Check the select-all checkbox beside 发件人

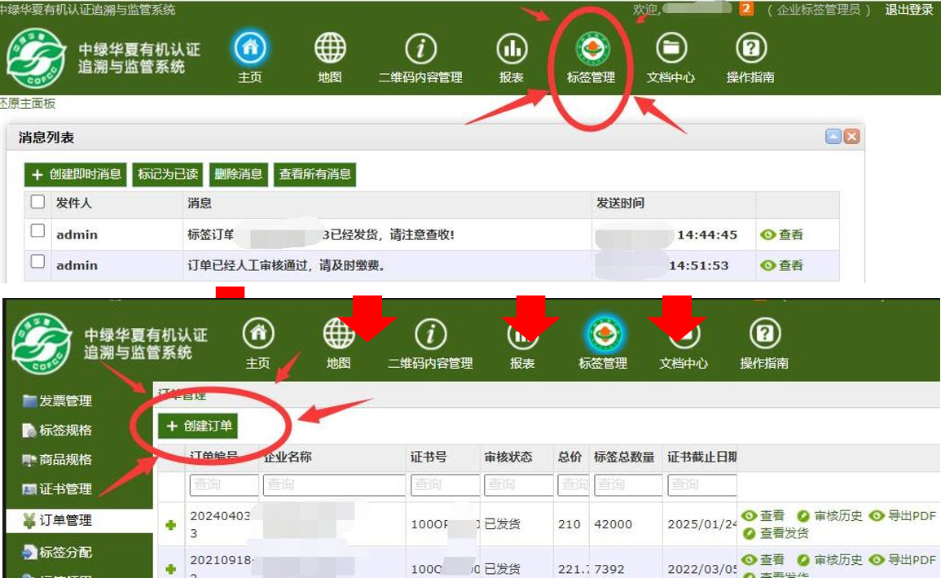37,202
